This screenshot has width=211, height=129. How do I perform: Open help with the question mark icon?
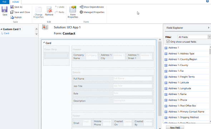click(207, 1)
